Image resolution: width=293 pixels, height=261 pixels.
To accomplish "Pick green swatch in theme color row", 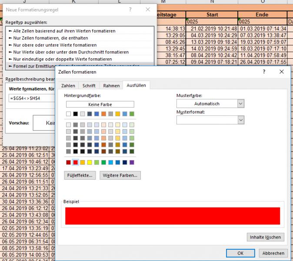I will (x=132, y=114).
